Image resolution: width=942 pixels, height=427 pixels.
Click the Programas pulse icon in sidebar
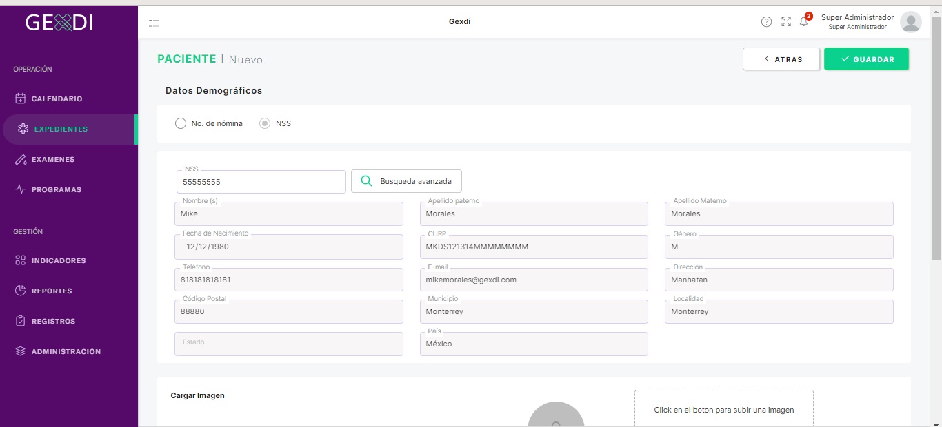click(x=21, y=189)
